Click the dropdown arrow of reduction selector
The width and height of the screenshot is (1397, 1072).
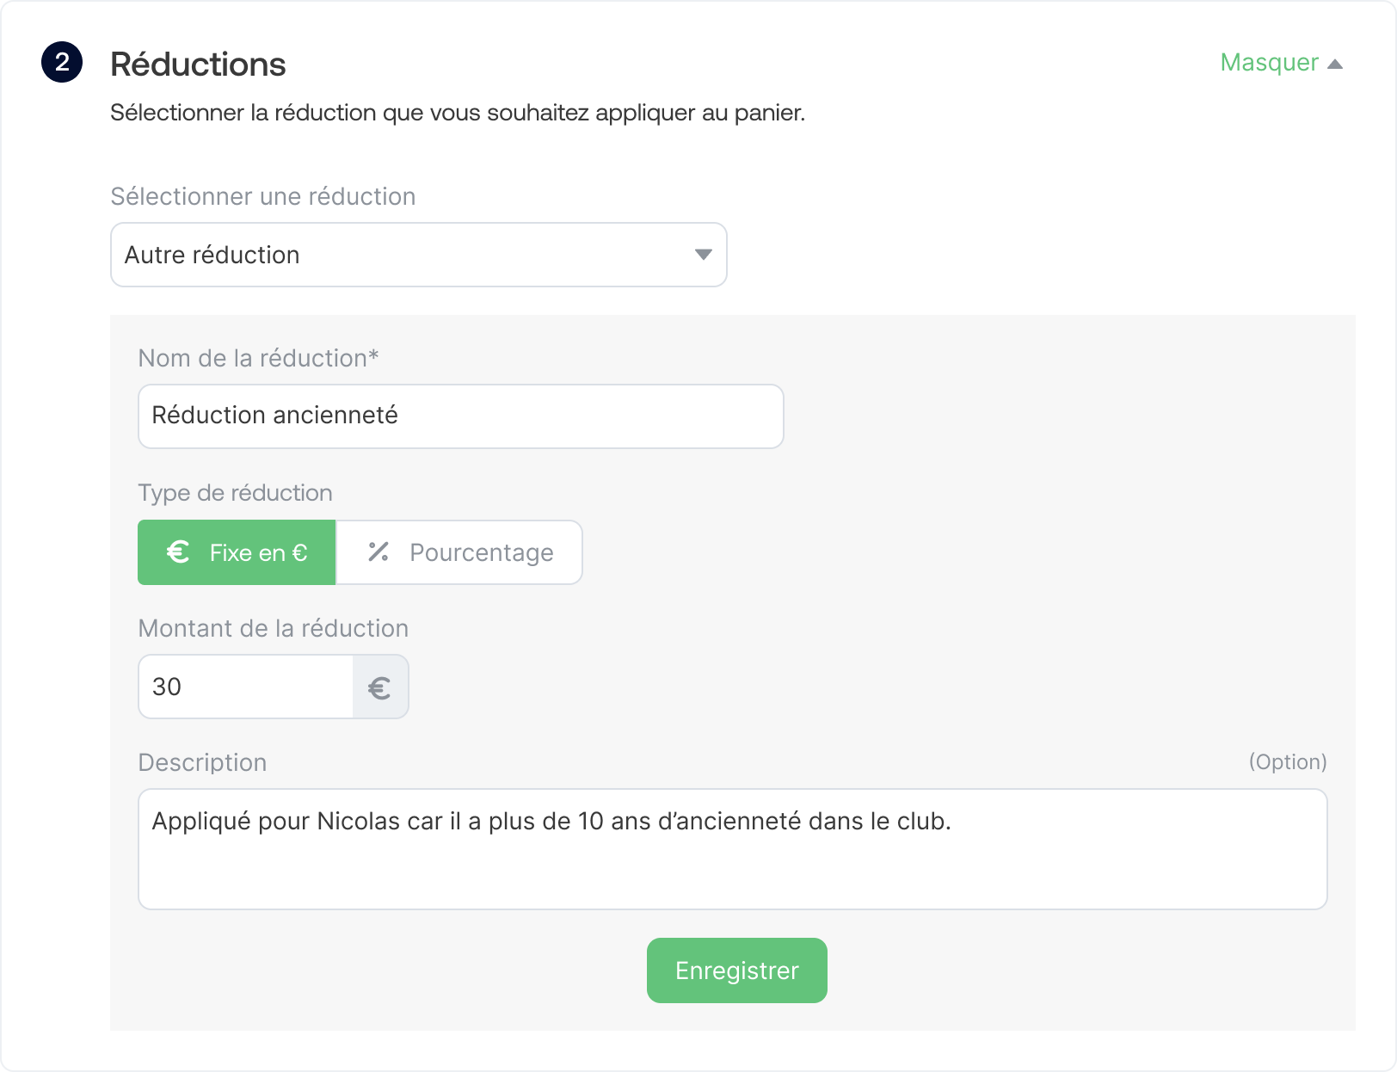703,255
